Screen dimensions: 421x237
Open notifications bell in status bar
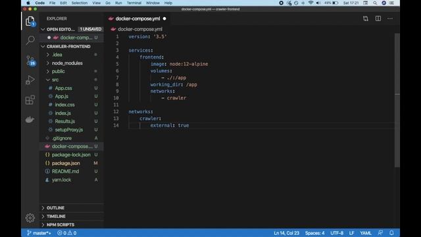(391, 233)
